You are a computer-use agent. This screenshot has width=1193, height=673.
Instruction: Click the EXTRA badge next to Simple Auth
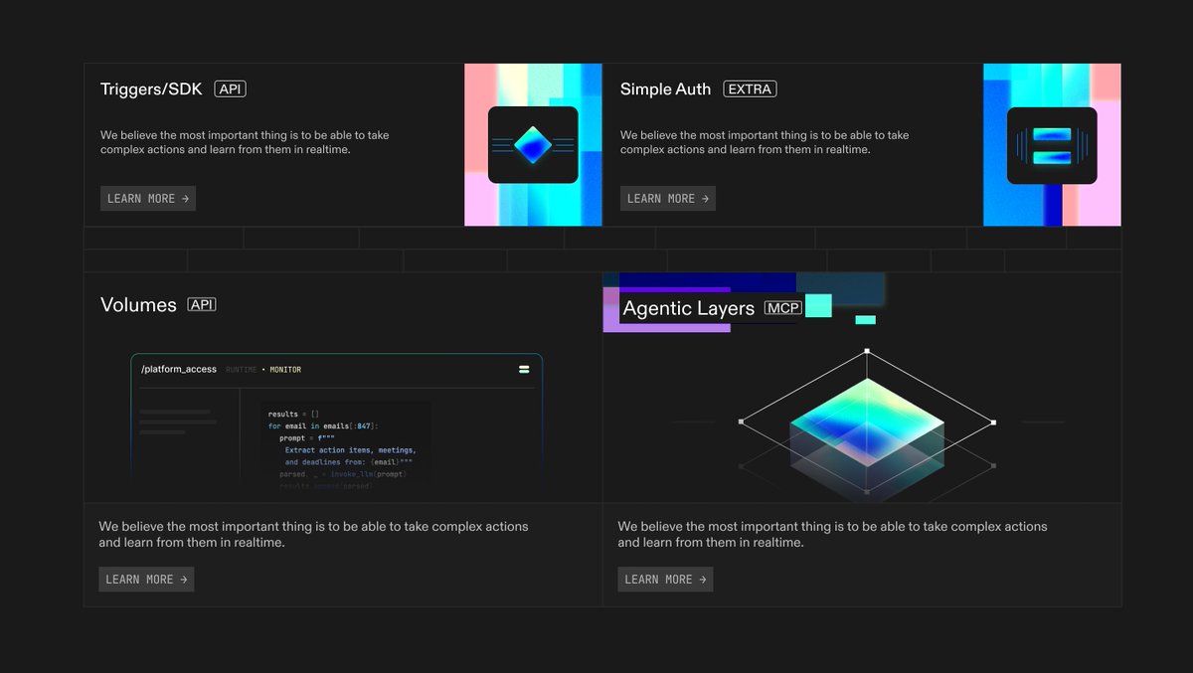(x=750, y=88)
